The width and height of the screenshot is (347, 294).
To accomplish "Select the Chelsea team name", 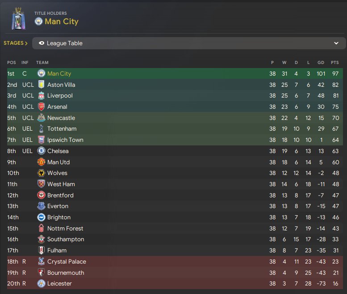I will click(x=58, y=151).
